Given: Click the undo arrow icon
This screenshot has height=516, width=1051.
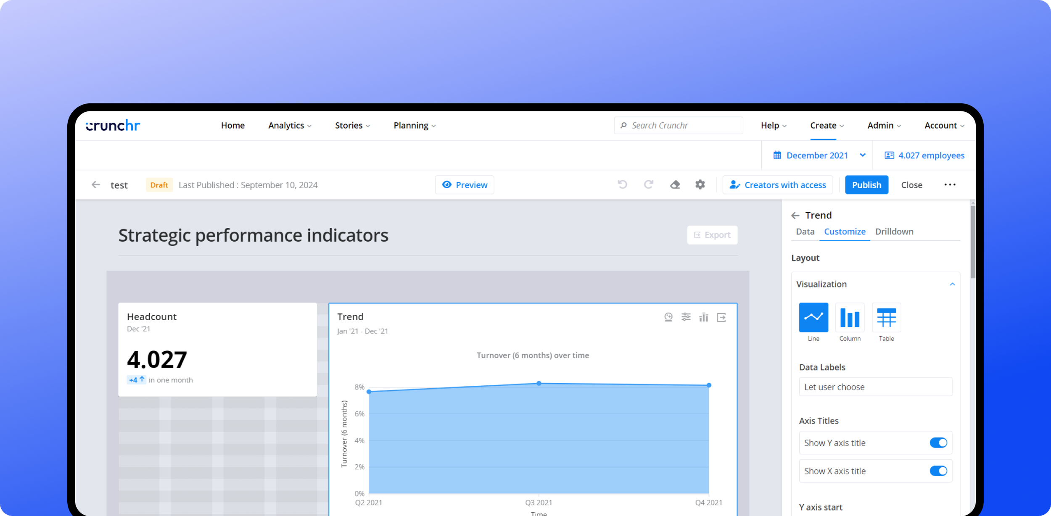Looking at the screenshot, I should pos(622,184).
